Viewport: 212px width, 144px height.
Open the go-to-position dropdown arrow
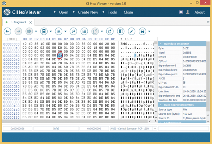coord(36,31)
